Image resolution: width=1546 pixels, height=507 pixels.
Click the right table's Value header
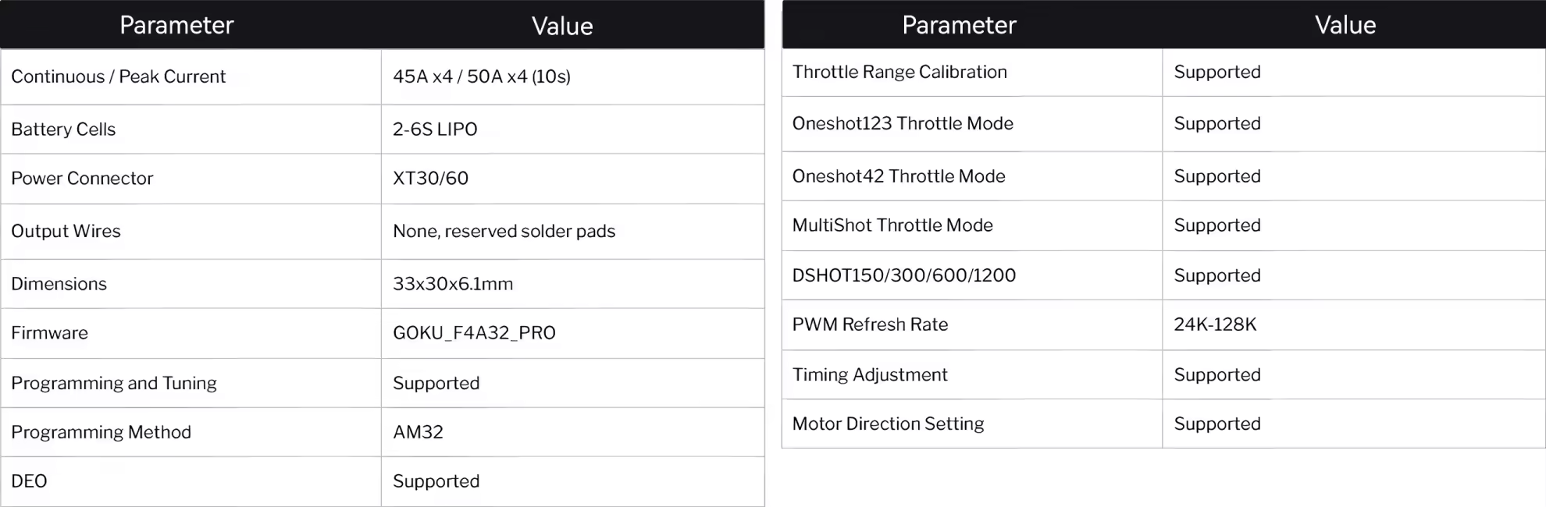(x=1345, y=26)
